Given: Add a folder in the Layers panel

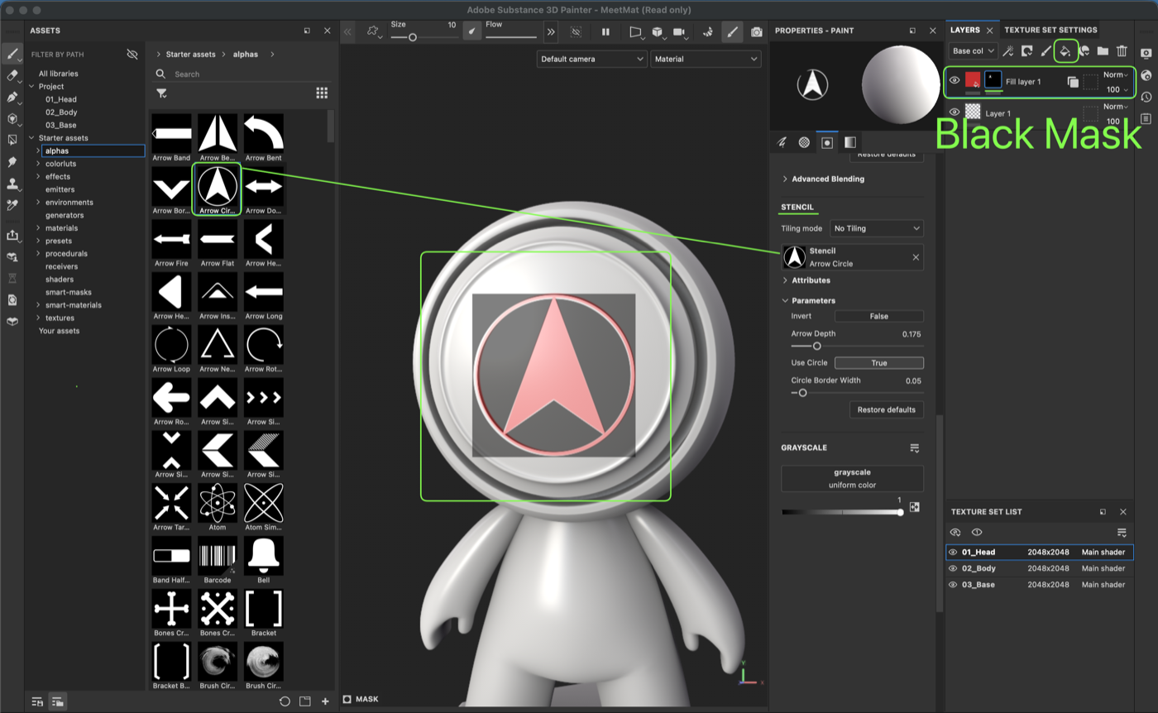Looking at the screenshot, I should [x=1103, y=51].
